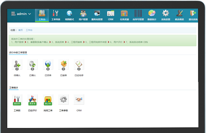This screenshot has width=206, height=133.
Task: Click 退出系统 to log out
Action: pyautogui.click(x=193, y=15)
